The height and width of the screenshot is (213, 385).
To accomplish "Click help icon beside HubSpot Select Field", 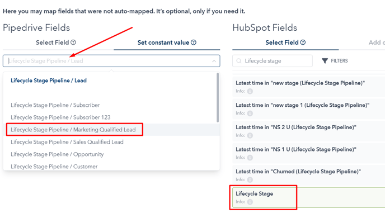I will pos(303,42).
